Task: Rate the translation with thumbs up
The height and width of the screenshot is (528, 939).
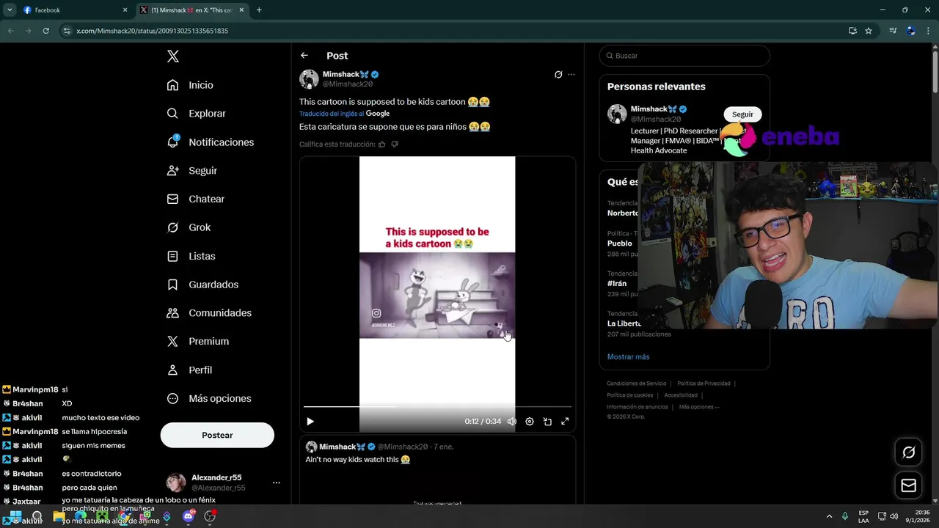Action: point(381,144)
